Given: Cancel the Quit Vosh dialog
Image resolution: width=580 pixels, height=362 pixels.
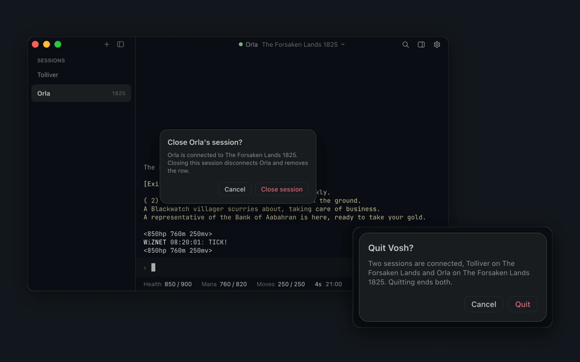Looking at the screenshot, I should (x=483, y=304).
